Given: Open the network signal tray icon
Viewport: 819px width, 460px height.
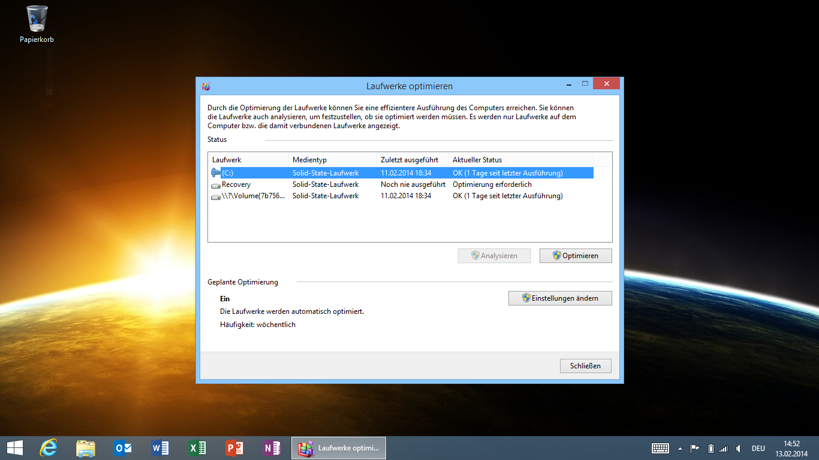Looking at the screenshot, I should (724, 448).
